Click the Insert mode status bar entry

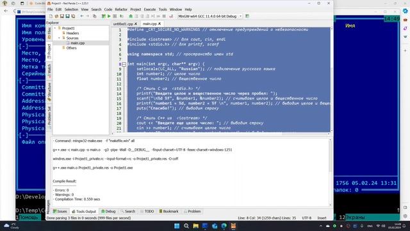[322, 218]
